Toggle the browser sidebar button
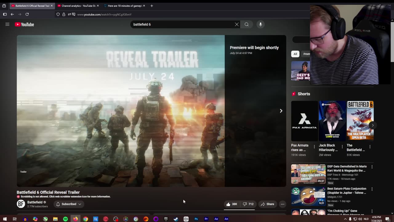 [5, 14]
